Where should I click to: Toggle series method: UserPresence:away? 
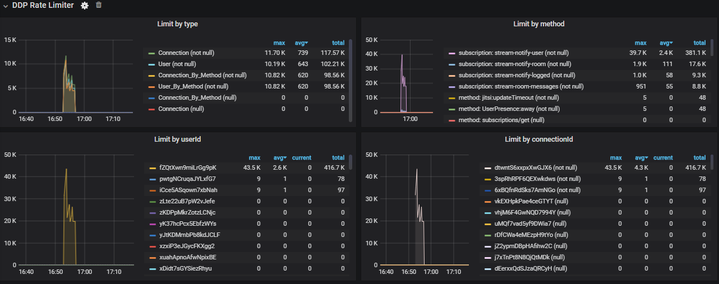[509, 109]
